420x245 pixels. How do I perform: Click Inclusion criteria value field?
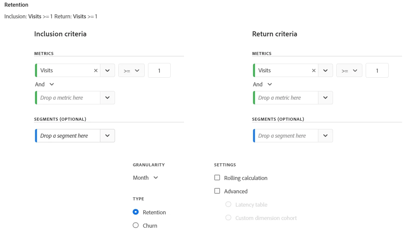click(159, 71)
